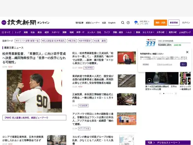Open the map thumbnail beside Jordan article
The height and width of the screenshot is (145, 193).
[127, 140]
